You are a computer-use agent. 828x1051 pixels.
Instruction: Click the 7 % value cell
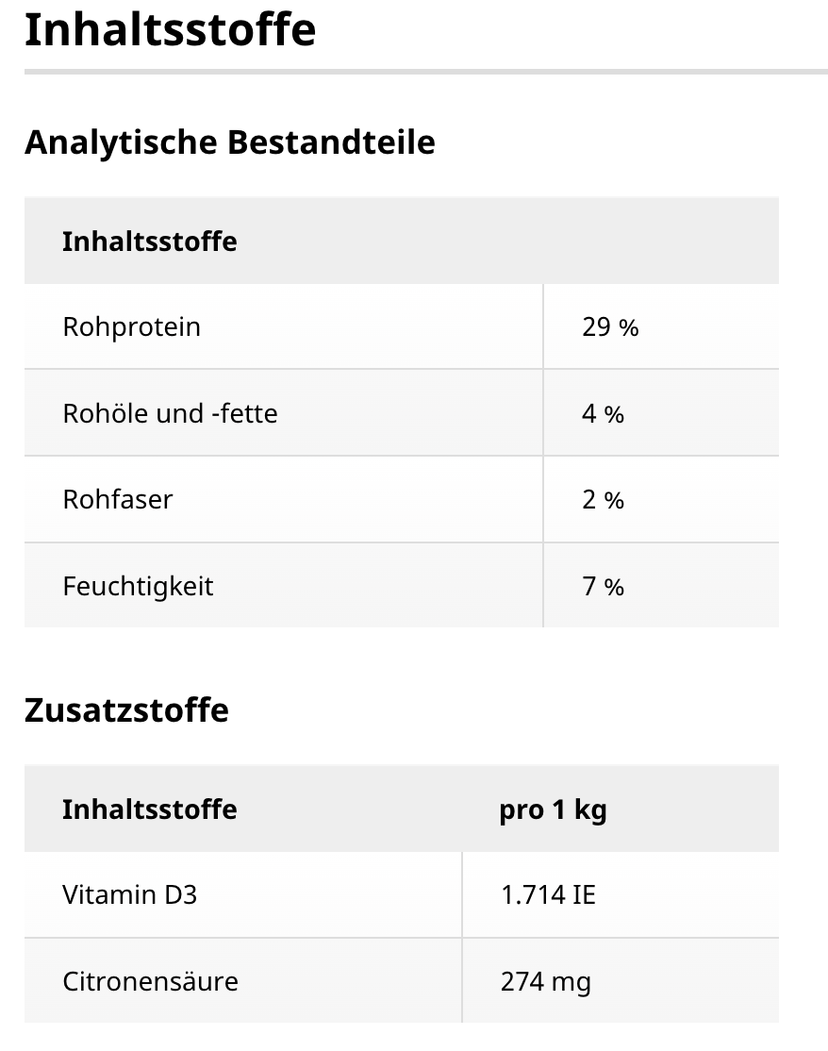pyautogui.click(x=603, y=586)
